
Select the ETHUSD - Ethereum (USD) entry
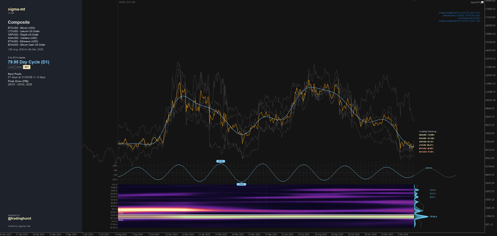click(23, 41)
